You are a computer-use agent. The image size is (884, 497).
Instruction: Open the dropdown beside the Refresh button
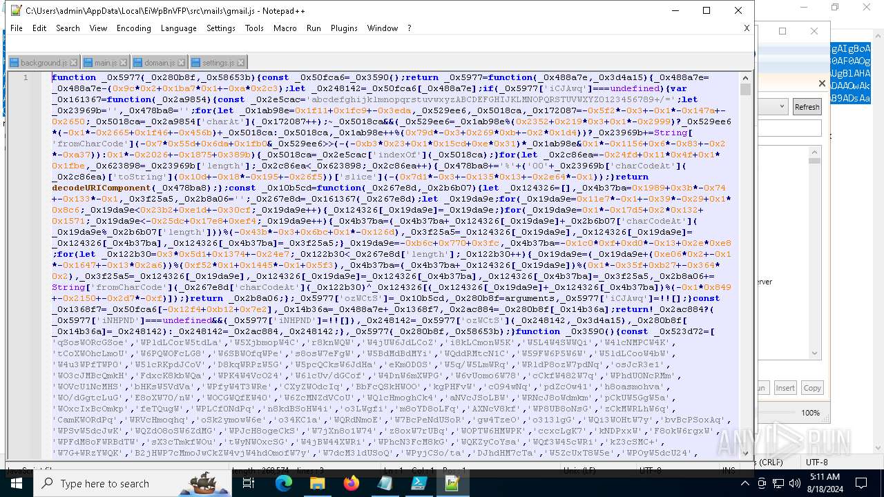tap(782, 107)
